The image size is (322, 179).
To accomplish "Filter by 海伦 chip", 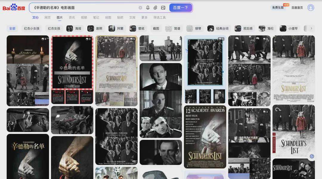I will pos(267,28).
